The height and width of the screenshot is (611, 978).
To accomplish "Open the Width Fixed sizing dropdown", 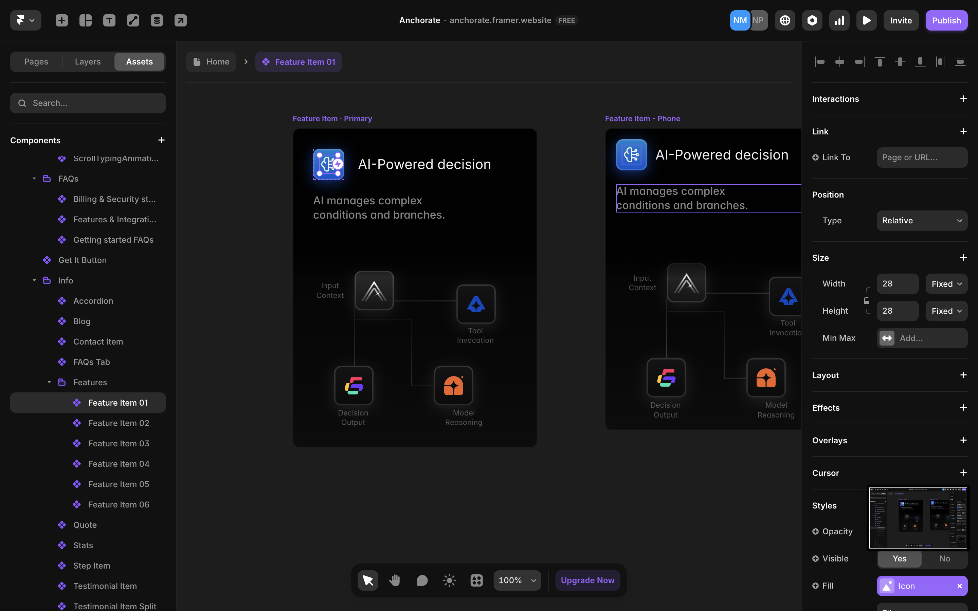I will pos(946,284).
